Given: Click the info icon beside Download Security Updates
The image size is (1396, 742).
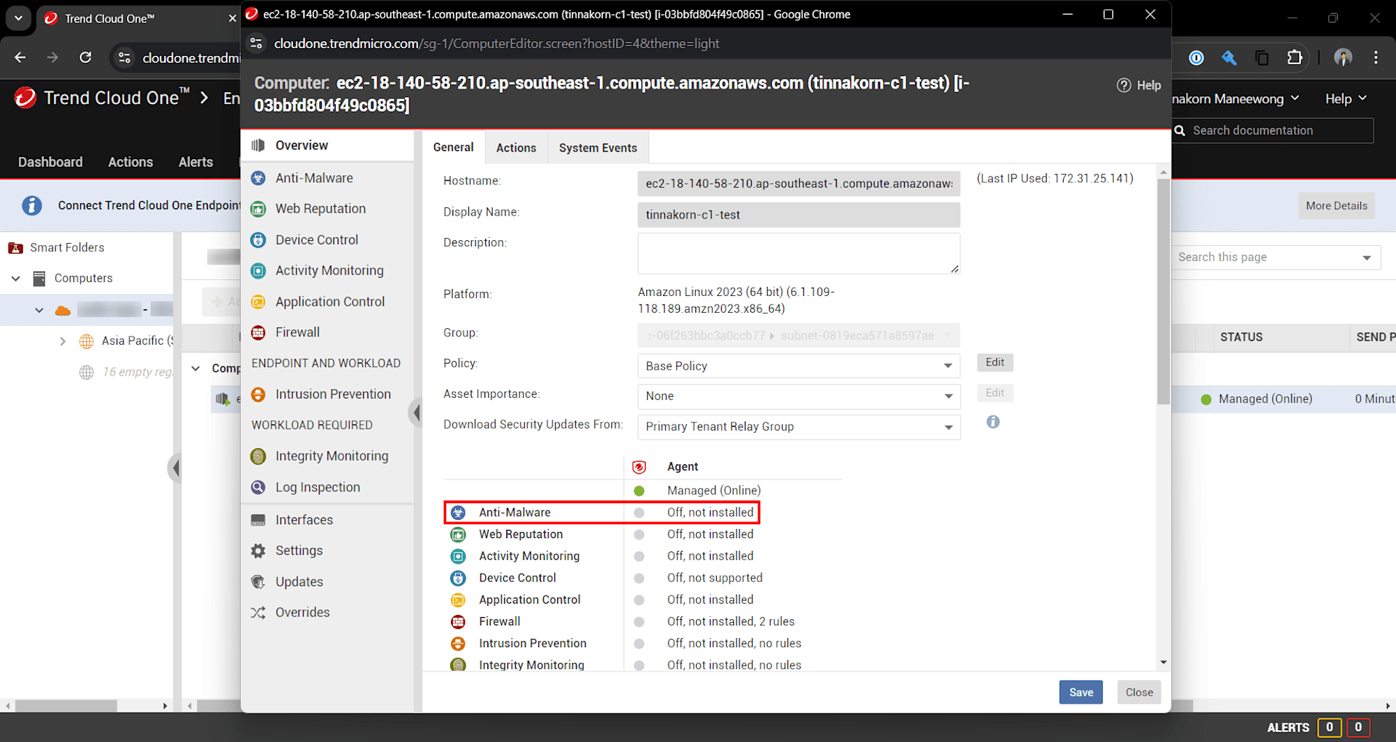Looking at the screenshot, I should (993, 422).
